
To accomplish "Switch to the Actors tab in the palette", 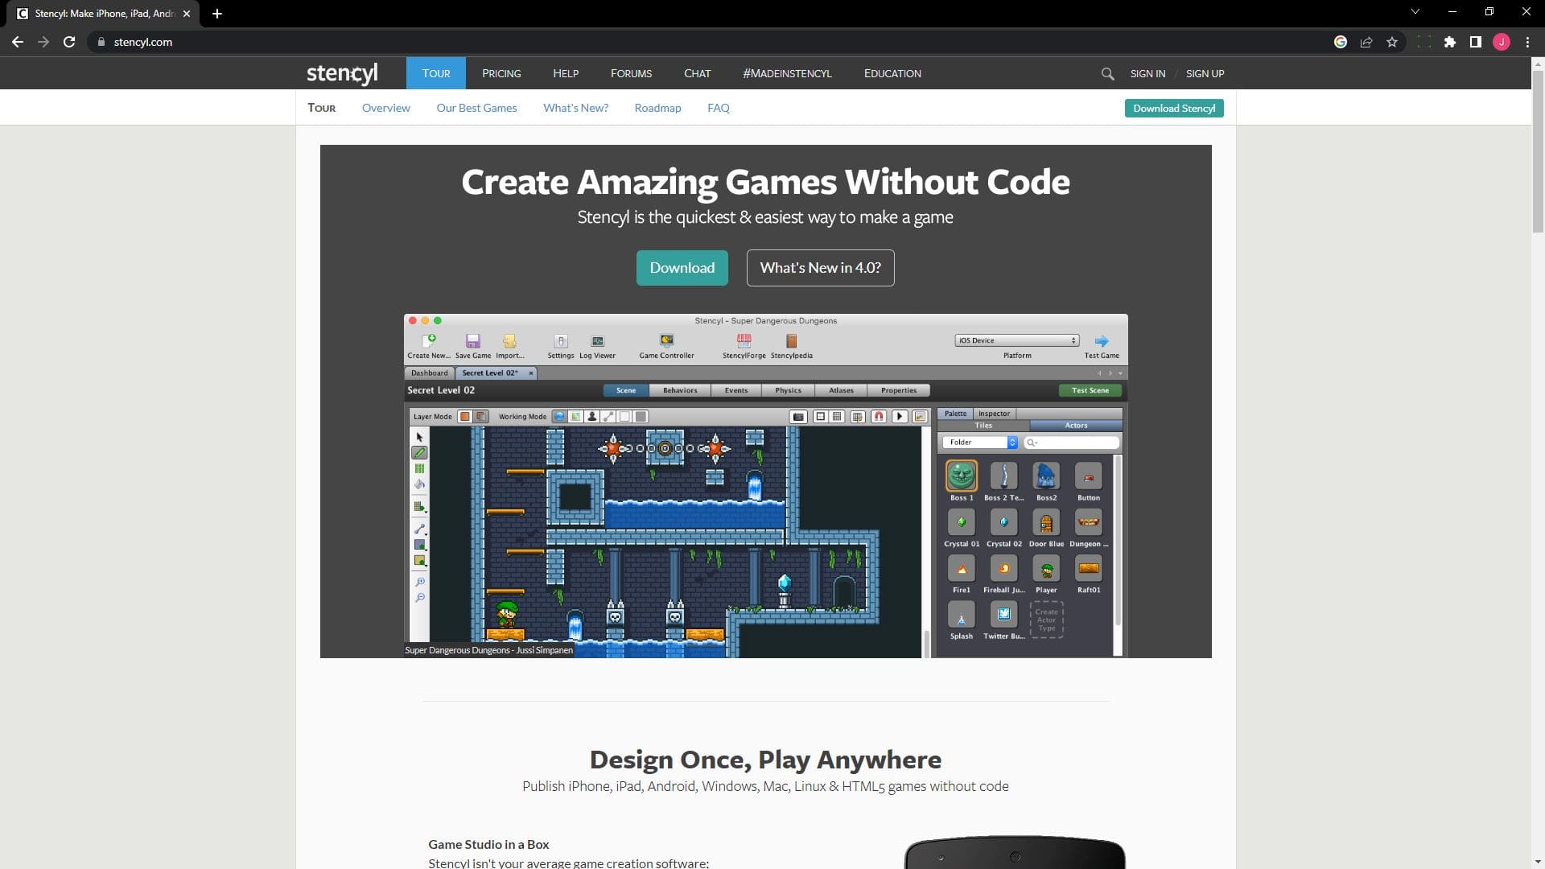I will coord(1076,426).
